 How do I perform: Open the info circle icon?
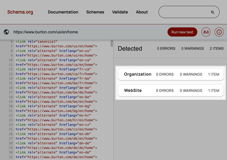[x=219, y=32]
